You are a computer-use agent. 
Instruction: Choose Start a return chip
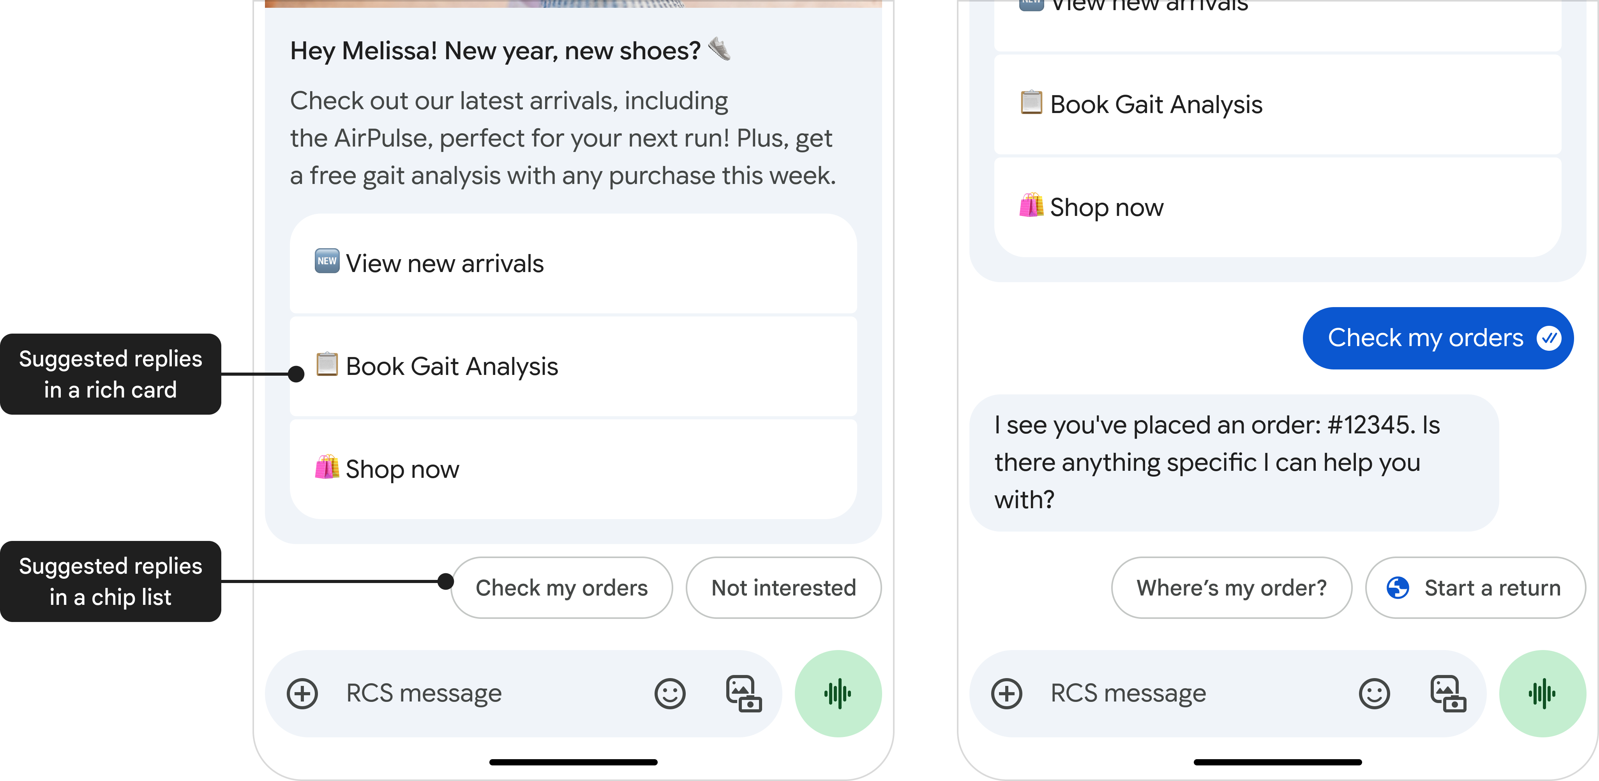[1475, 587]
